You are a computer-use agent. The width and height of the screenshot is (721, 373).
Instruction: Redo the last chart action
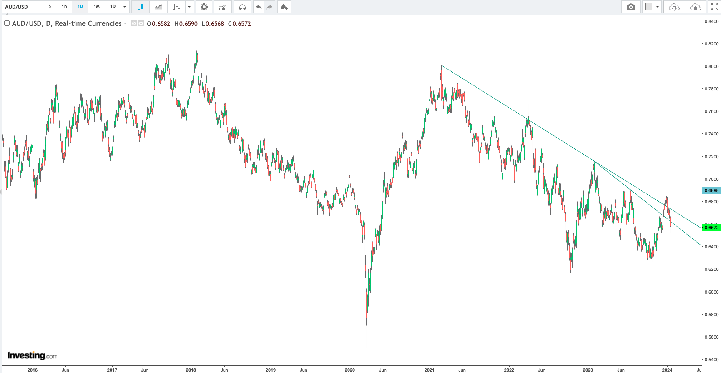[269, 7]
